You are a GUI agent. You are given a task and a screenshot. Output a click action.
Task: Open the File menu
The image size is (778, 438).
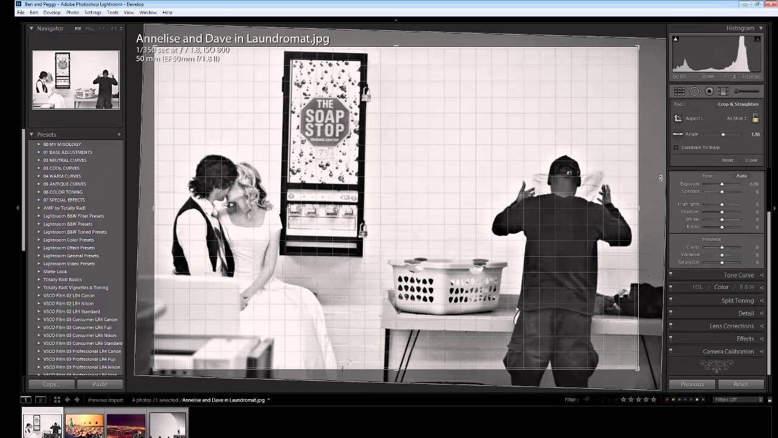[x=21, y=12]
